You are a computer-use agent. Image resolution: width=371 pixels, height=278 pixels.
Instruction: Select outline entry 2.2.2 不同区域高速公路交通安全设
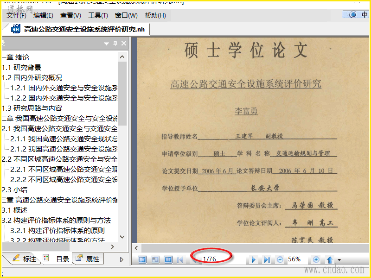point(64,179)
